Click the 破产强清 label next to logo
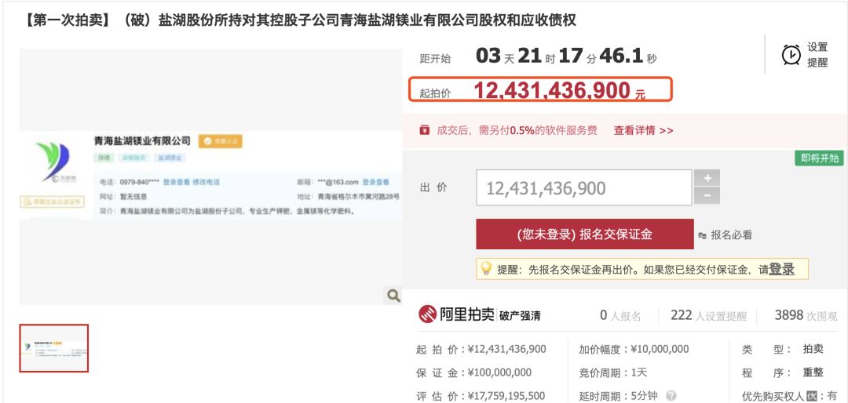This screenshot has height=403, width=848. click(x=520, y=315)
